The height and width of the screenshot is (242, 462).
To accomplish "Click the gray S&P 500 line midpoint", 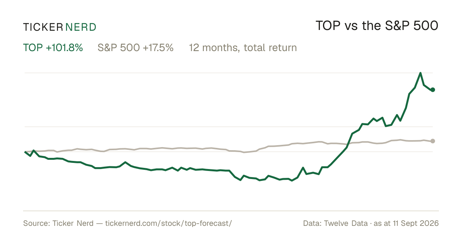I will tap(229, 149).
